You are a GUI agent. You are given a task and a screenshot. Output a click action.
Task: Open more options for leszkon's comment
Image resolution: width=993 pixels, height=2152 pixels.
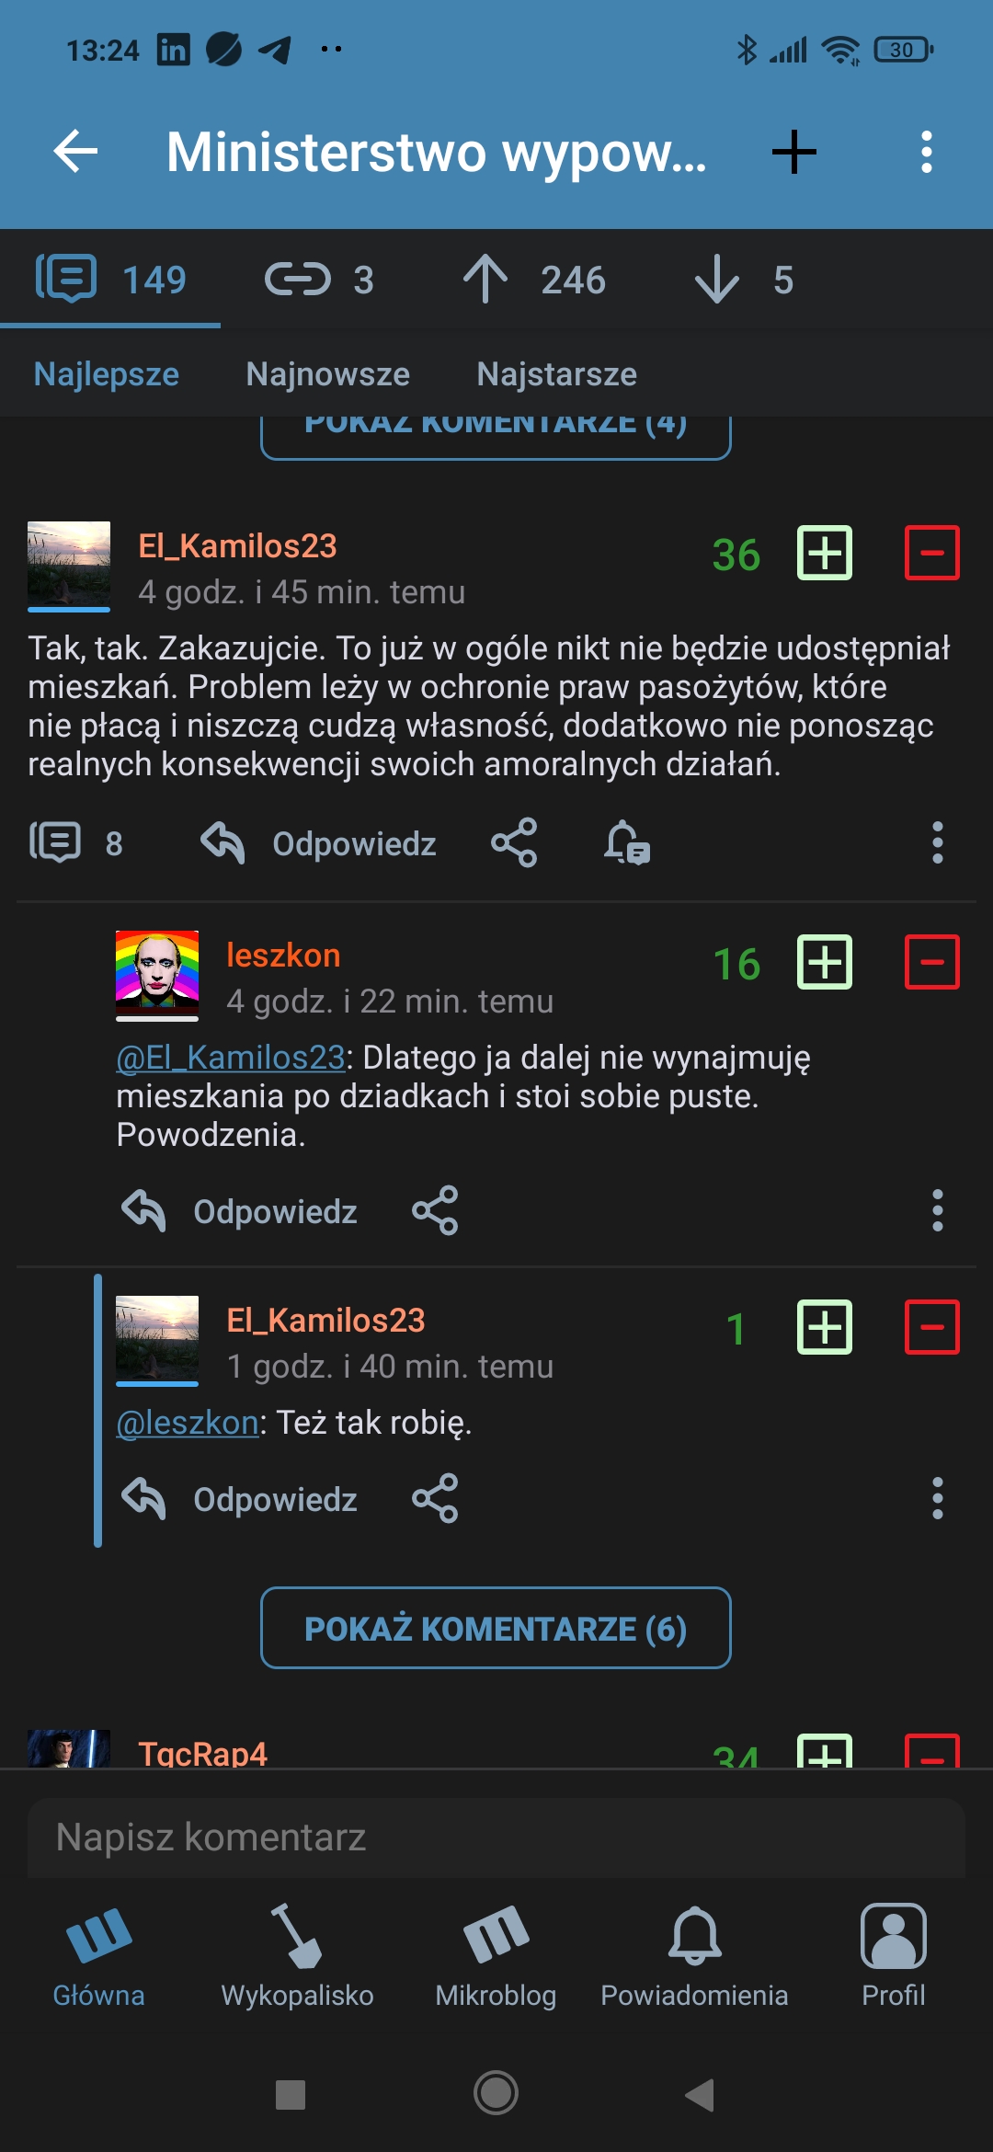click(937, 1210)
